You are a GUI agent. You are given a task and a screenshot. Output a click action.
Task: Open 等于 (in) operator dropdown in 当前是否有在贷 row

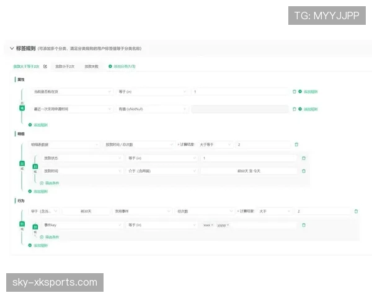click(x=152, y=91)
